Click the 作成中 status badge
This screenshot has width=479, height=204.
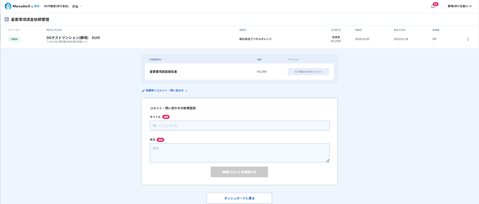(x=14, y=39)
